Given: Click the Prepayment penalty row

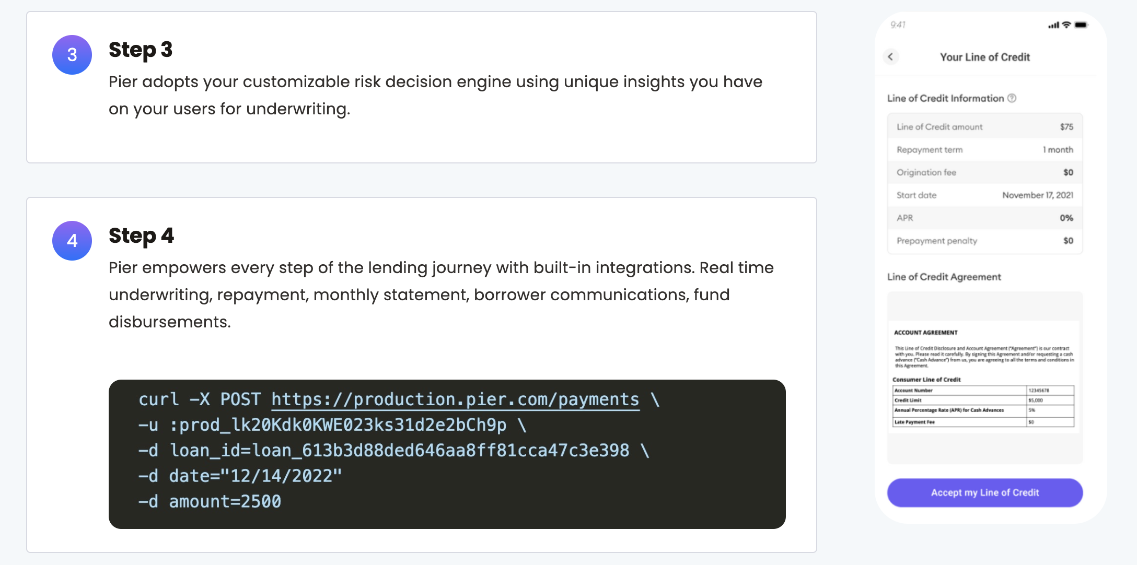Looking at the screenshot, I should click(984, 241).
